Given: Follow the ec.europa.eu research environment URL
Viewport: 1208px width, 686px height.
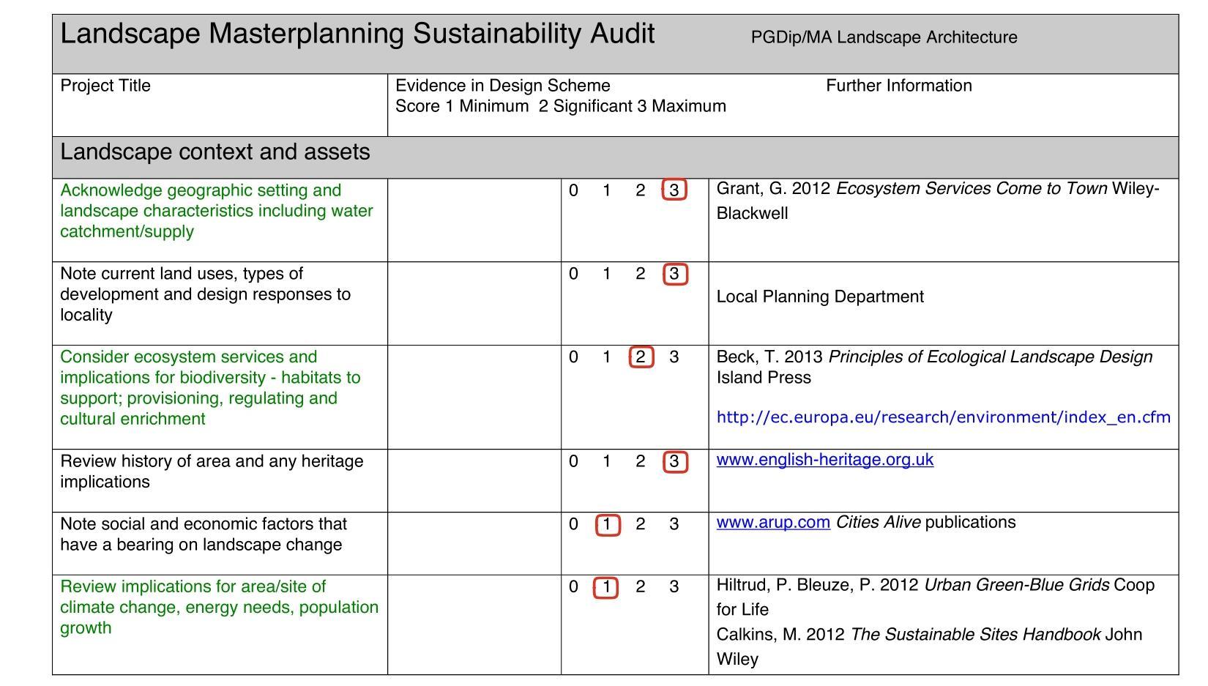Looking at the screenshot, I should click(943, 417).
